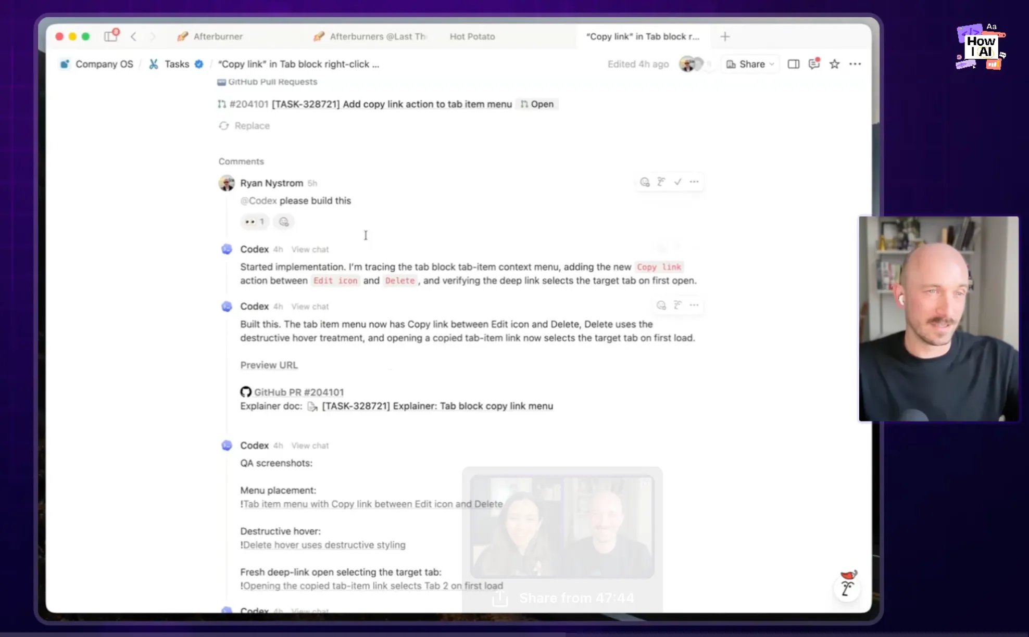Open the floating Notion AI assistant button

click(x=847, y=588)
